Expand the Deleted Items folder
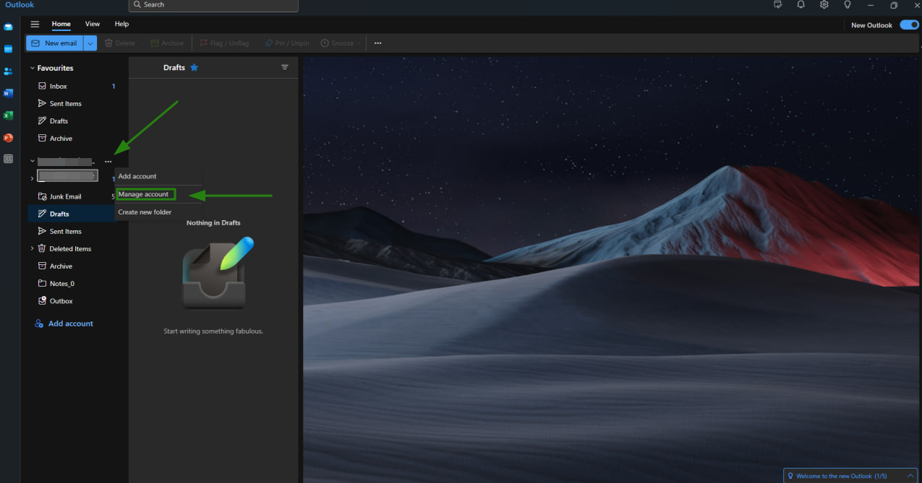922x483 pixels. pyautogui.click(x=32, y=248)
